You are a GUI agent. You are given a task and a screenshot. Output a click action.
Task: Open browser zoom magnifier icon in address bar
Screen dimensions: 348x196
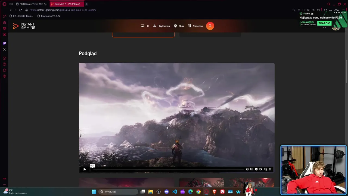click(x=294, y=10)
